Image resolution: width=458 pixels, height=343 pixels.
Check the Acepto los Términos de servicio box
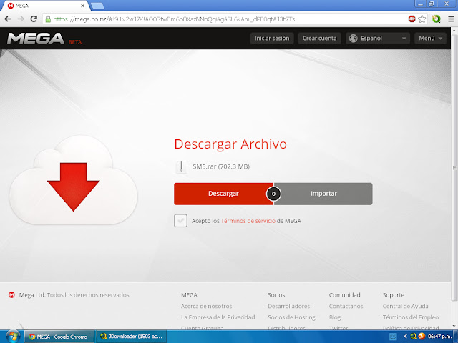[180, 221]
